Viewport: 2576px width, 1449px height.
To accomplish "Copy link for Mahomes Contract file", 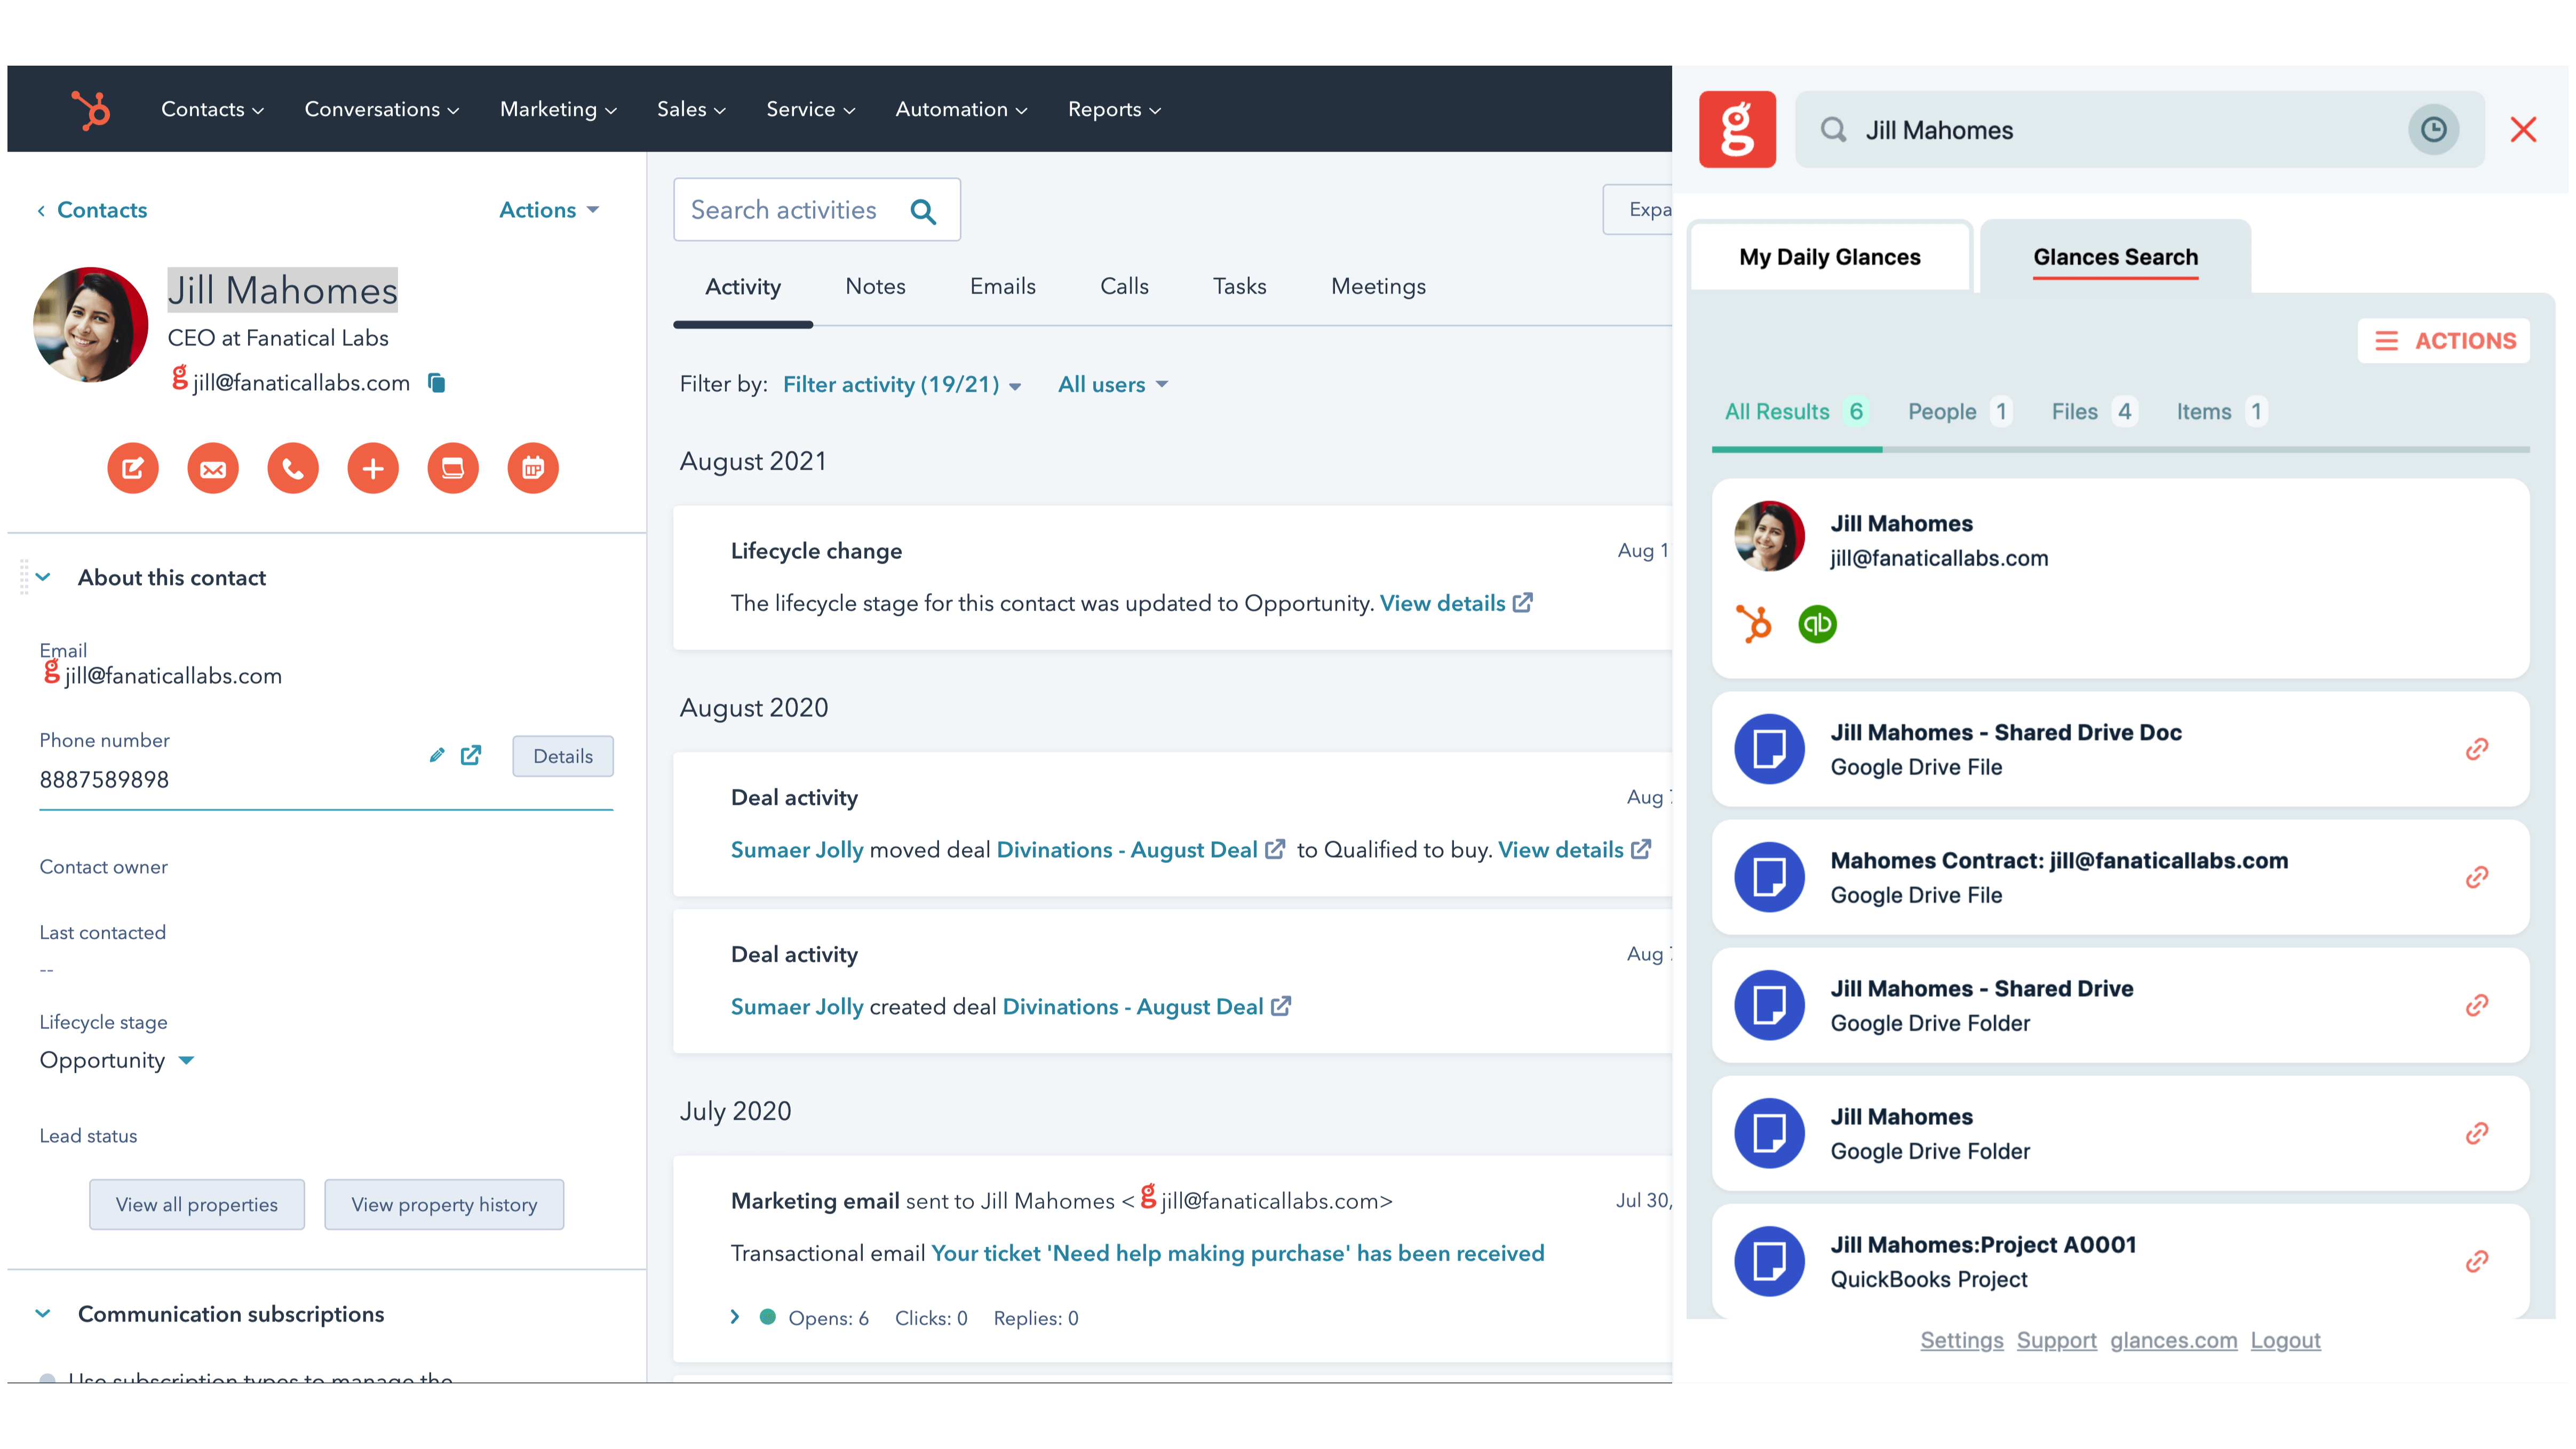I will coord(2476,877).
